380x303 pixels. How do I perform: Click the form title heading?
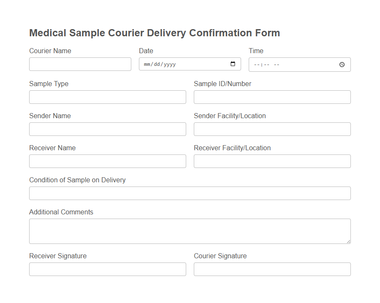click(154, 32)
